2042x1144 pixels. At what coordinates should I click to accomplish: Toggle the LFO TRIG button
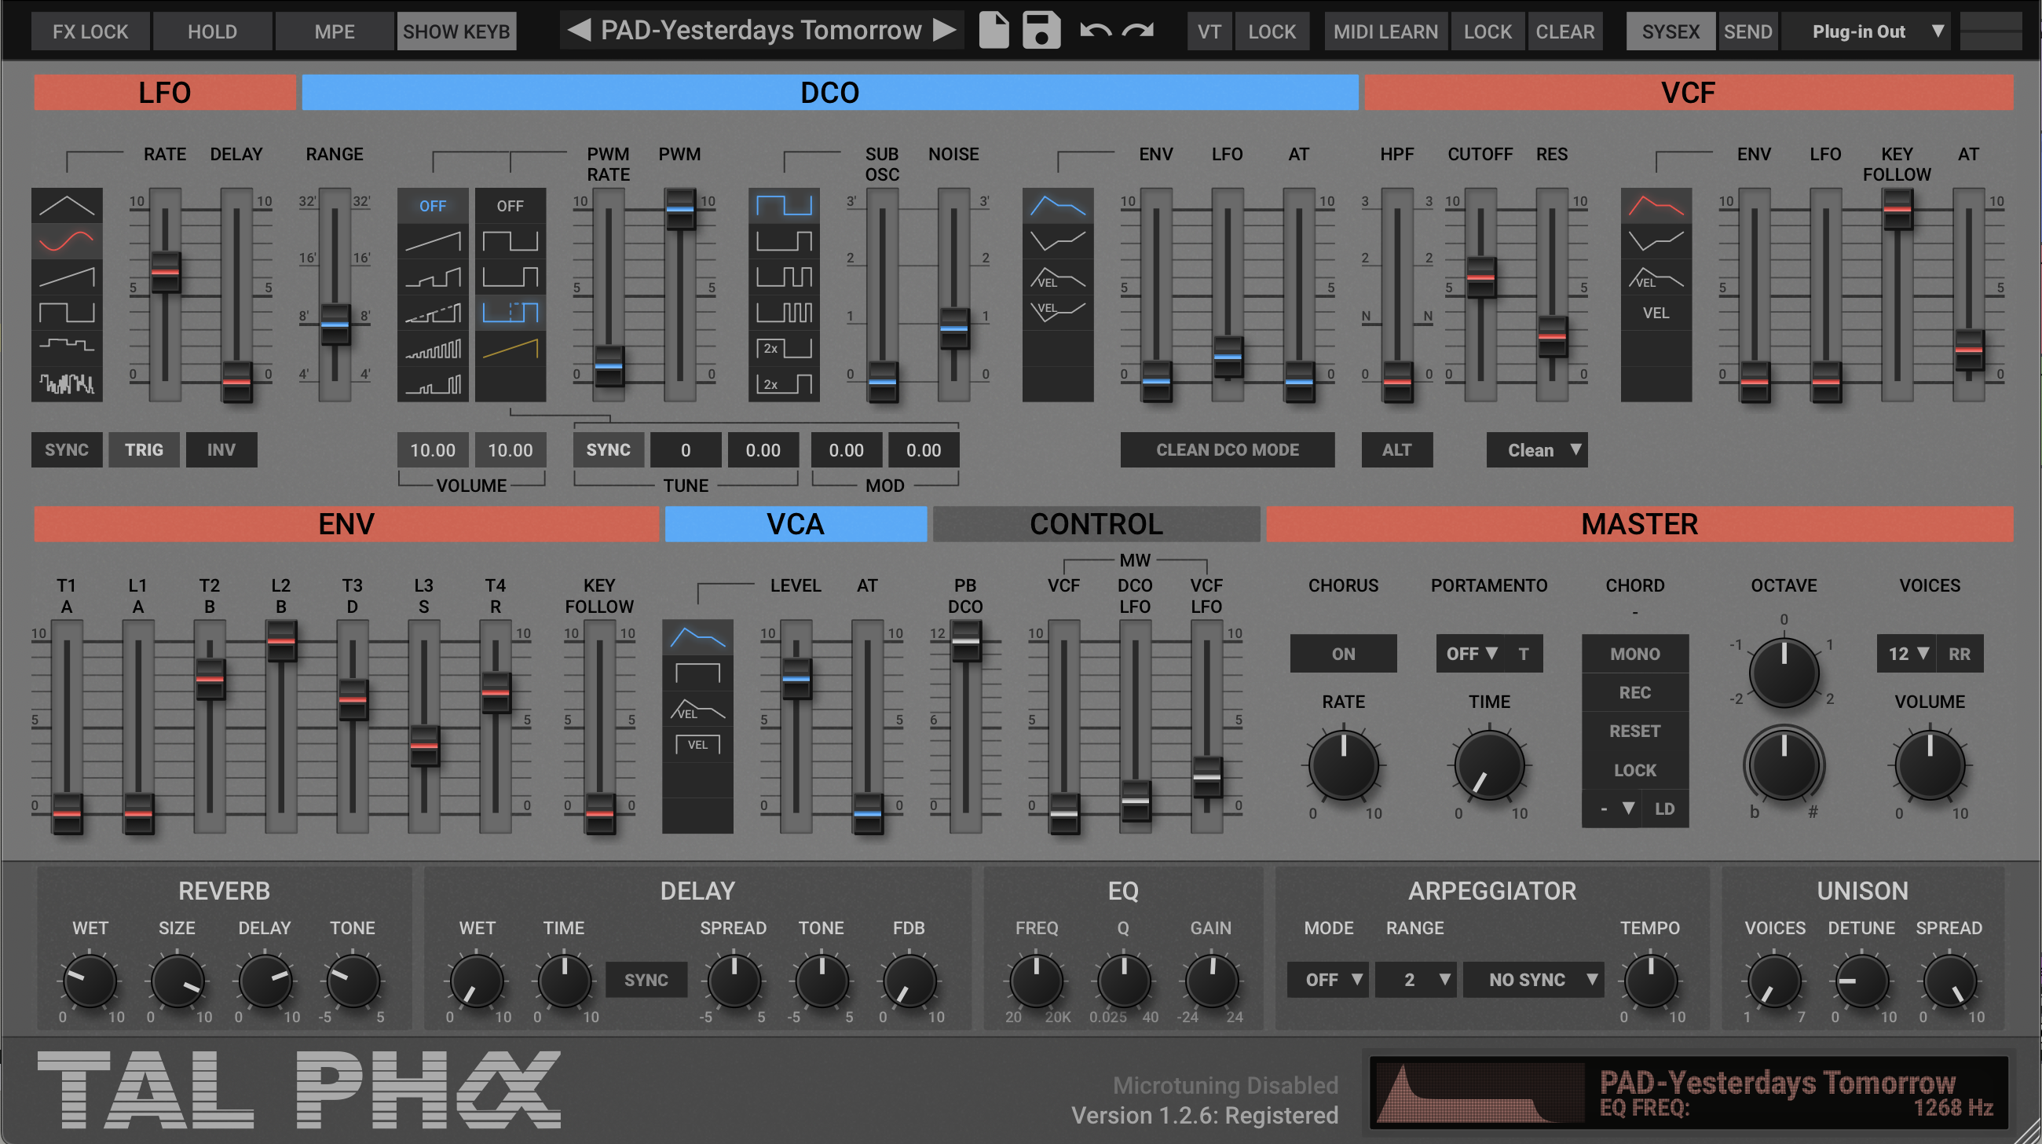[x=144, y=449]
